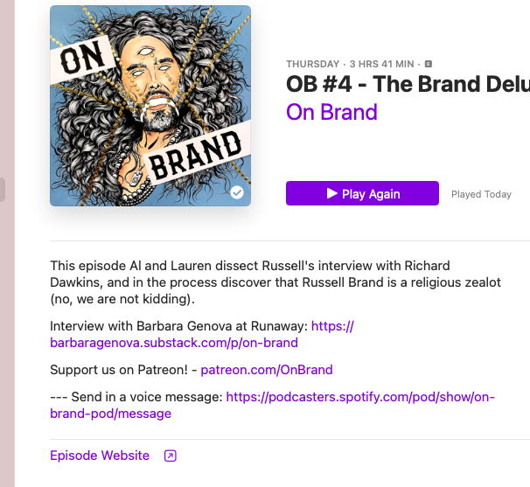Click the explicit 'E' badge icon

(x=429, y=64)
